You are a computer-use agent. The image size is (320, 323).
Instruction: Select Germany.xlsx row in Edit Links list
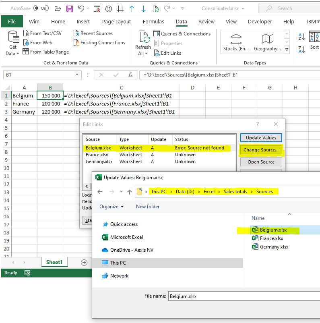159,161
